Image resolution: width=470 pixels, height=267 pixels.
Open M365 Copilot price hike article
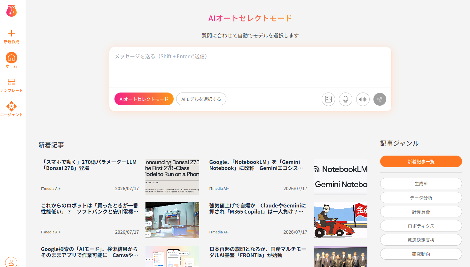pyautogui.click(x=257, y=208)
